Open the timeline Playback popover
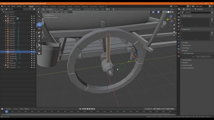Screen dimensions: 214x120 pos(9,109)
